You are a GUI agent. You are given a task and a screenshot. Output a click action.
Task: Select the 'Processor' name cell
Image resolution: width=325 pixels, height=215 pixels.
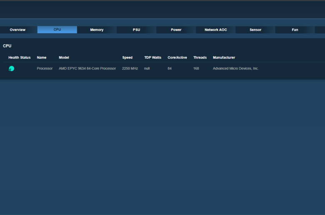pos(45,68)
